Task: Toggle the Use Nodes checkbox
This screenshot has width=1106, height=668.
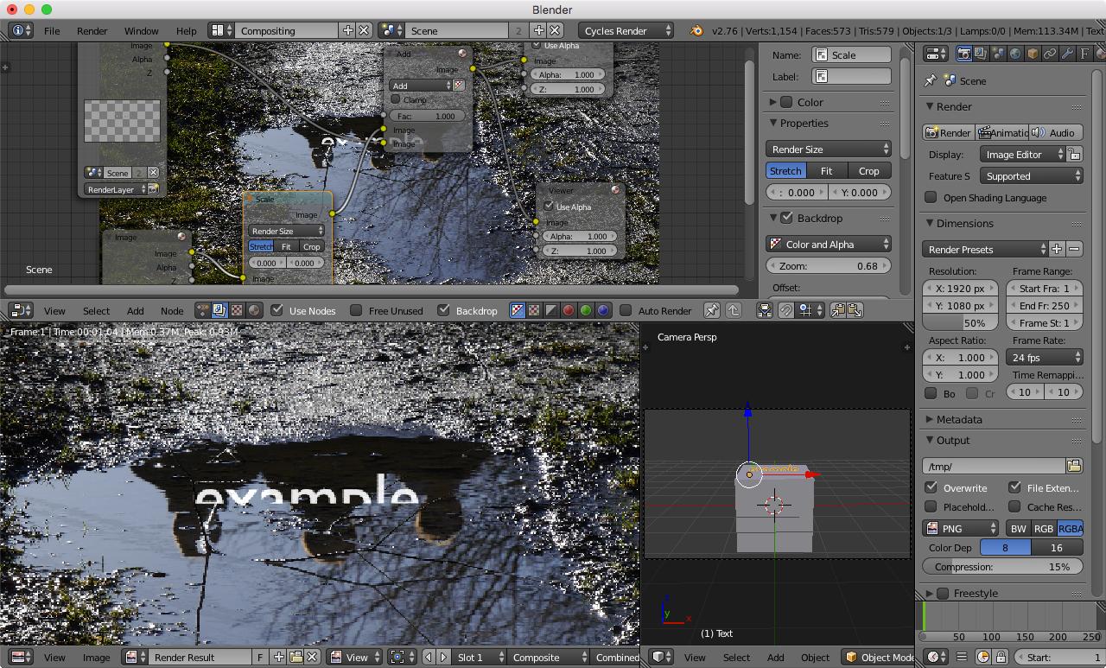Action: 276,310
